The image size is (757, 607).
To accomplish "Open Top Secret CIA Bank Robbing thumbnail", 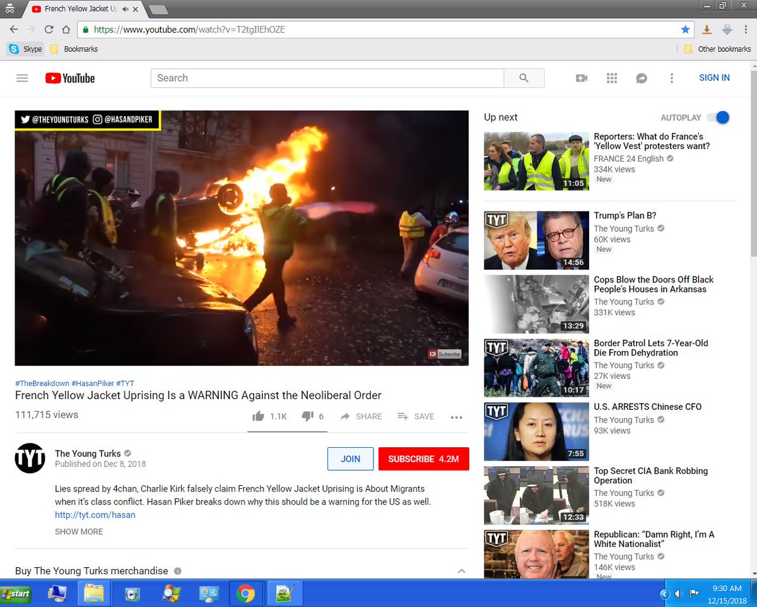I will (537, 496).
